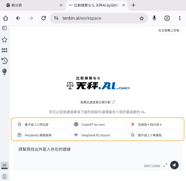Screen dimensions: 186x181
Task: Open favorites star in left sidebar
Action: [x=5, y=40]
